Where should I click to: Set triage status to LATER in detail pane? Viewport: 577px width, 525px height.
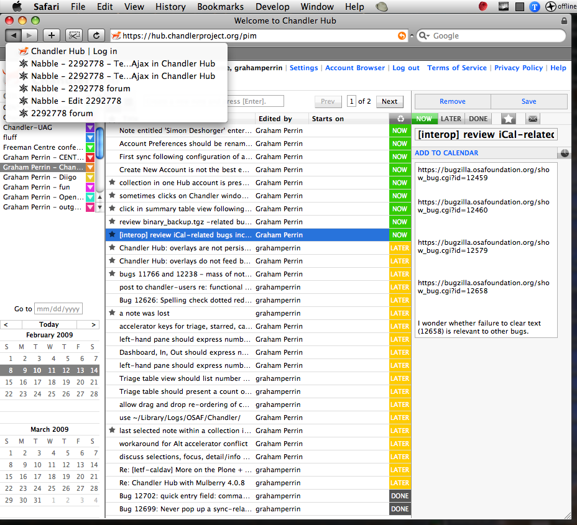[451, 119]
